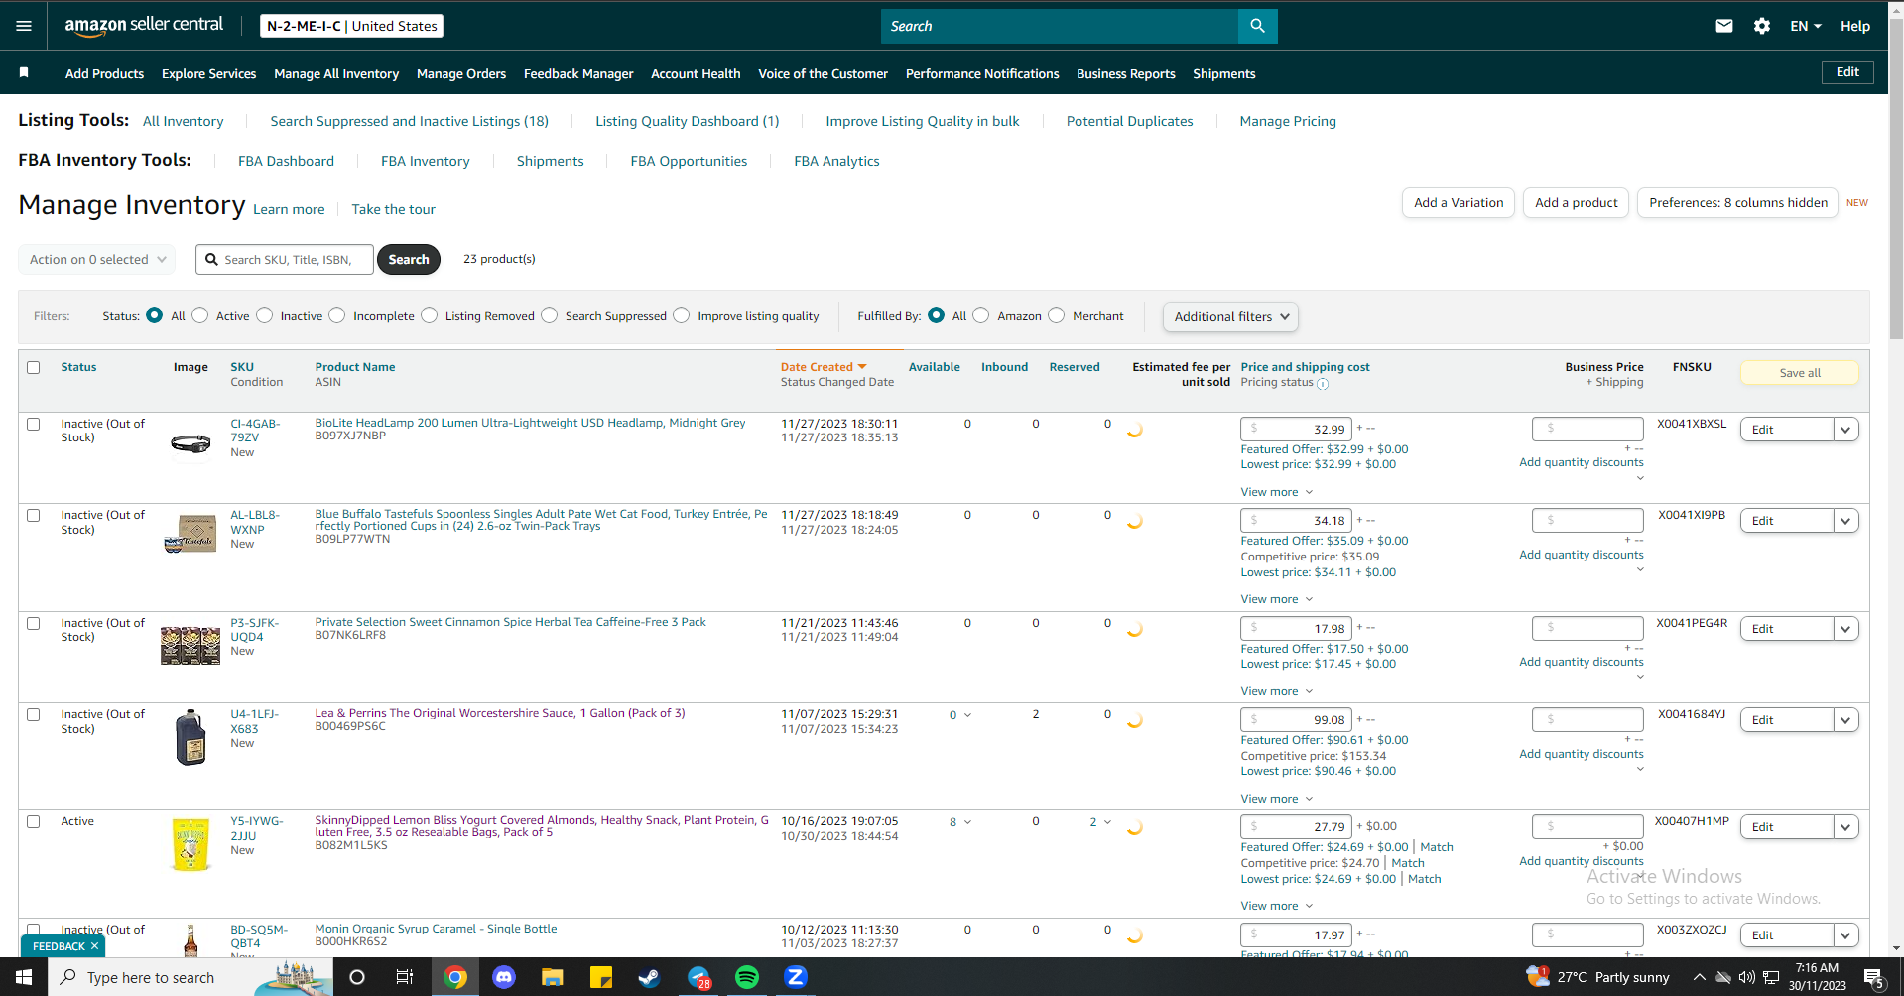Viewport: 1904px width, 996px height.
Task: Click the BioLite price field showing 32.99
Action: (1296, 430)
